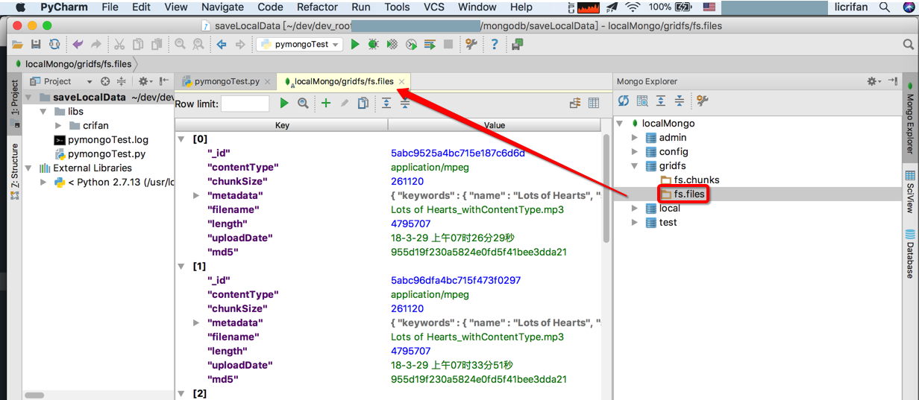Close the localMongo/gridfs/fs.files tab
The width and height of the screenshot is (919, 400).
(x=401, y=82)
